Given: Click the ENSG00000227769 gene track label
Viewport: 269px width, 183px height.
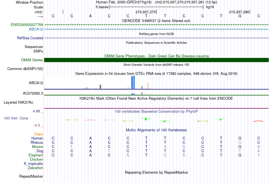Looking at the screenshot, I should click(x=27, y=25).
